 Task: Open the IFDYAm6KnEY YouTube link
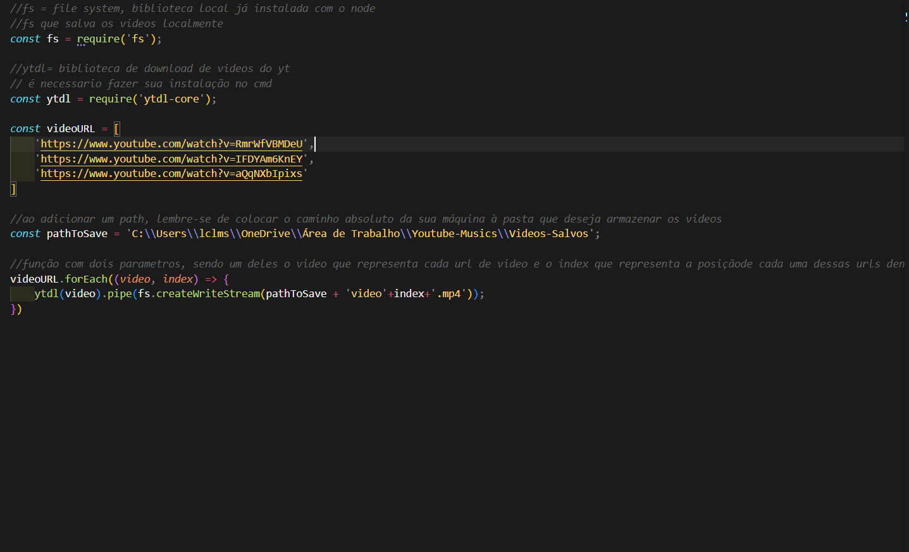coord(171,159)
